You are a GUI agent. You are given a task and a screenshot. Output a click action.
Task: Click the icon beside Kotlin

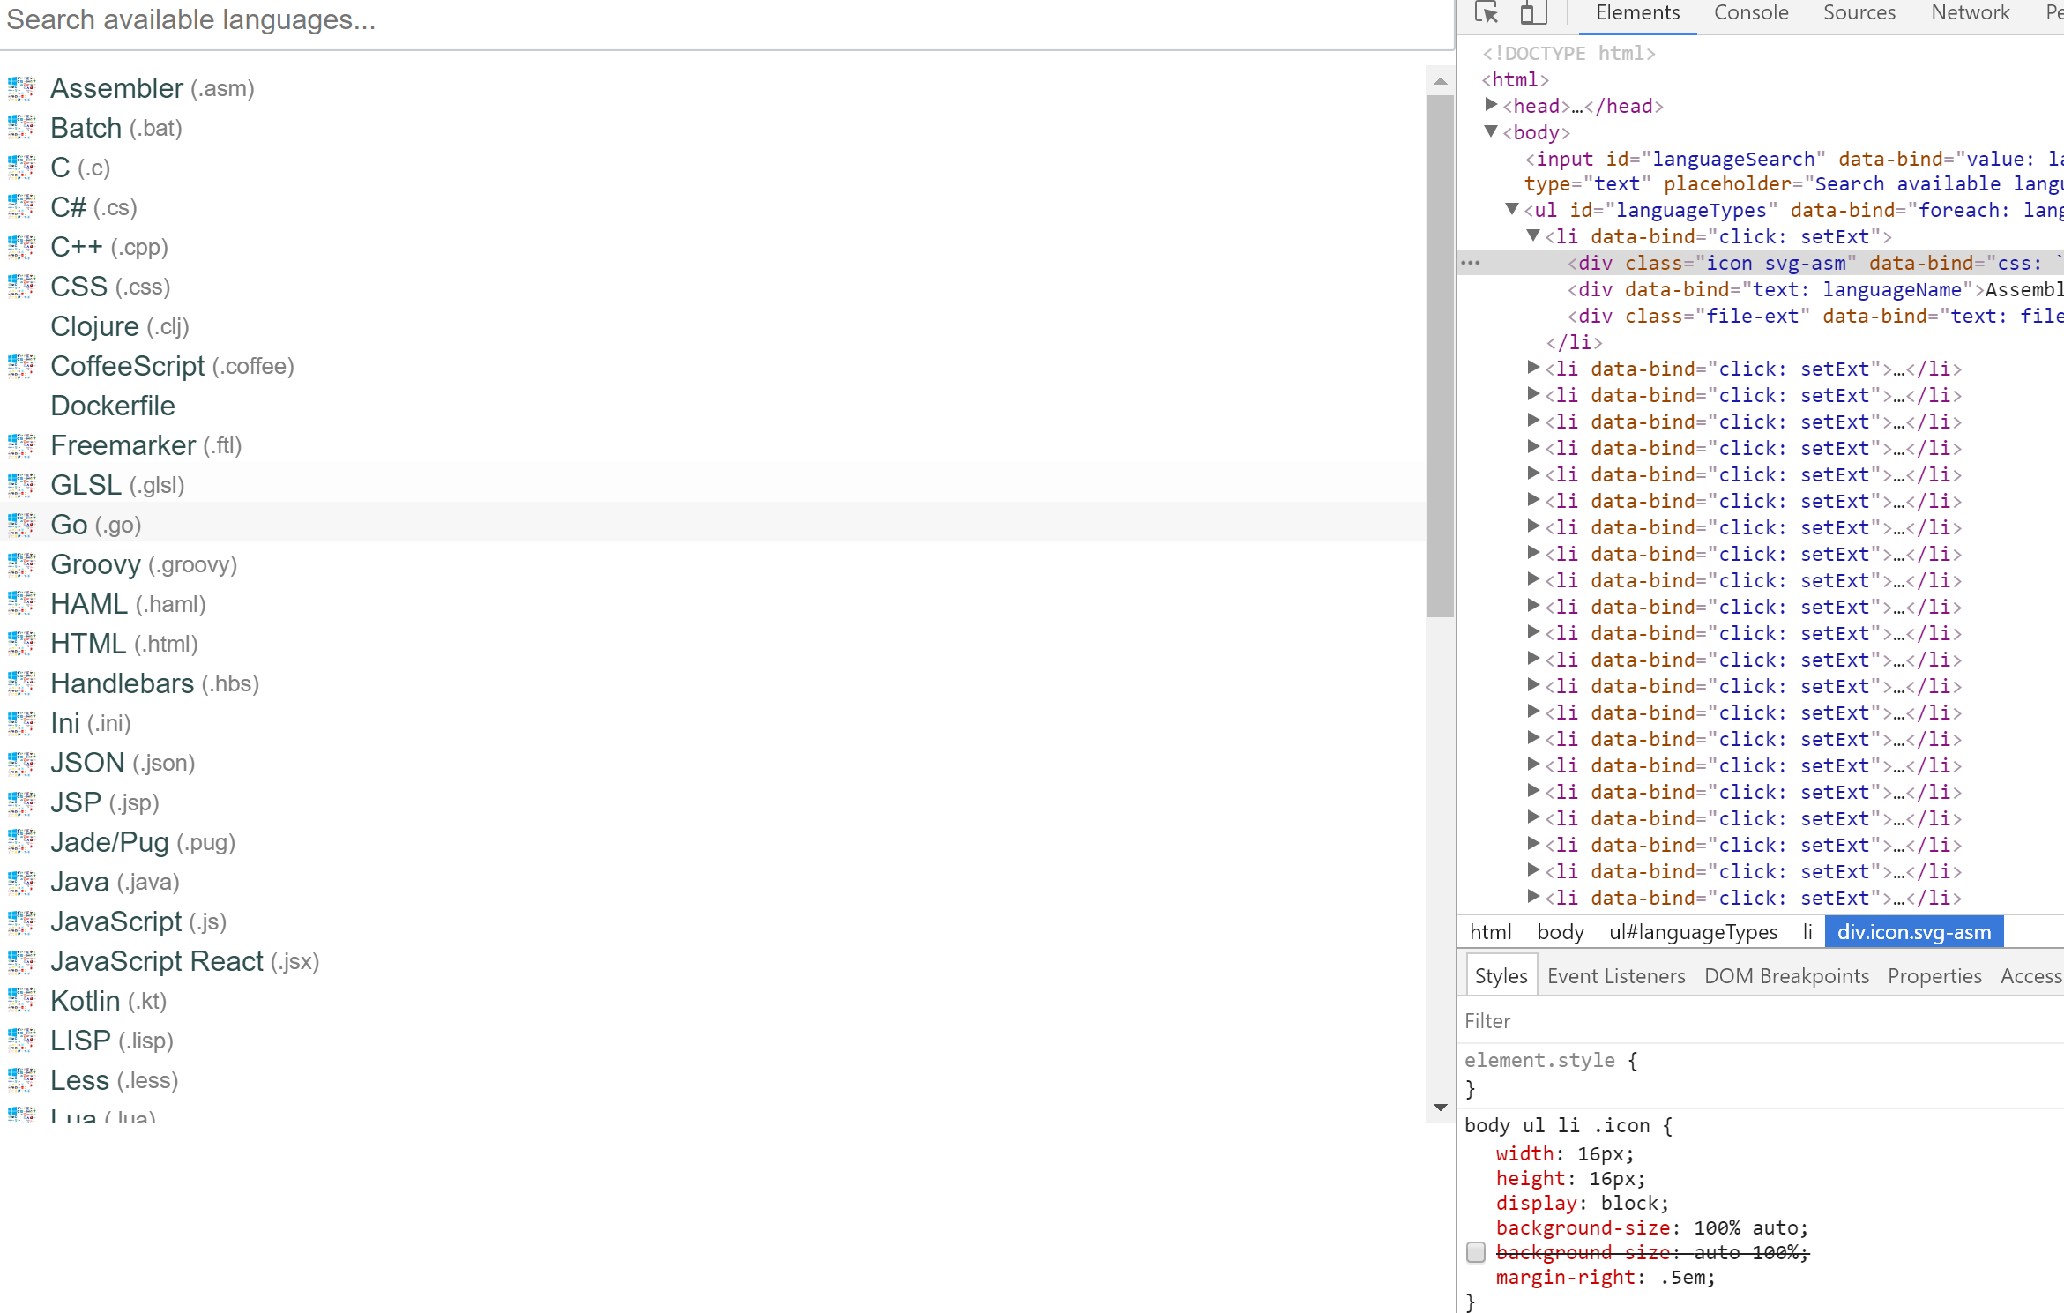[x=21, y=1001]
